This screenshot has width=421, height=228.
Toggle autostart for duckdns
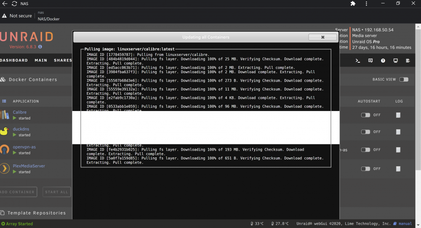click(x=365, y=132)
